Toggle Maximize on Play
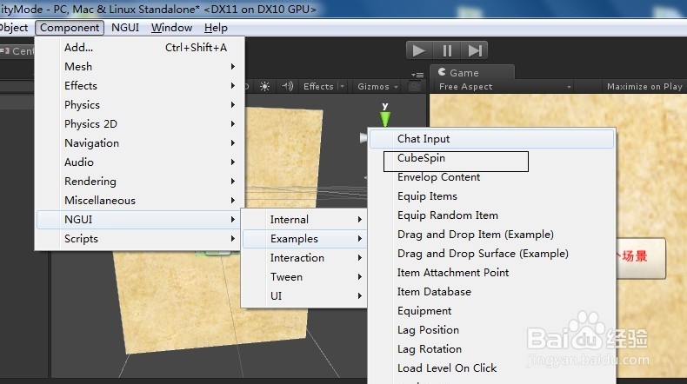The image size is (687, 384). tap(644, 87)
